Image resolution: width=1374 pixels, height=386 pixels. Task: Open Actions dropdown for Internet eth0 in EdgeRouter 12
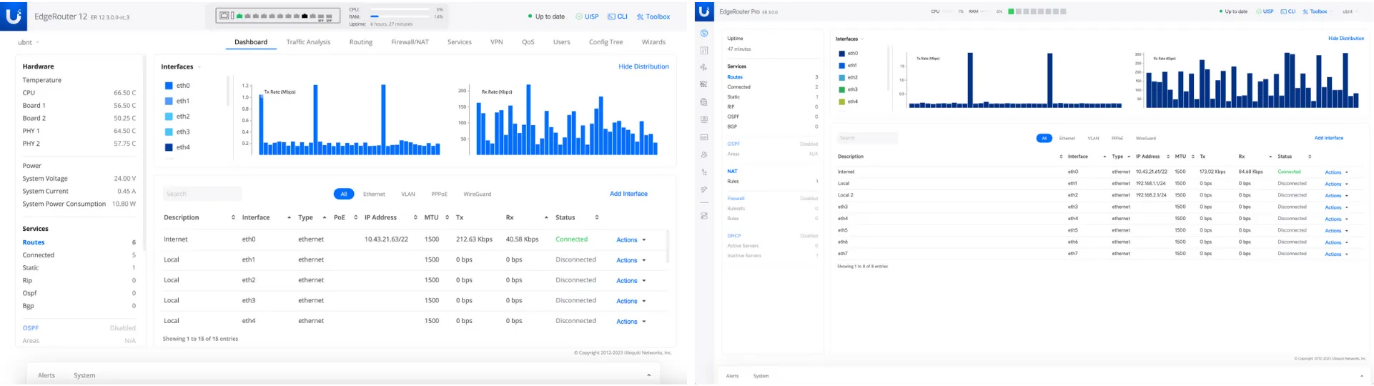[631, 240]
